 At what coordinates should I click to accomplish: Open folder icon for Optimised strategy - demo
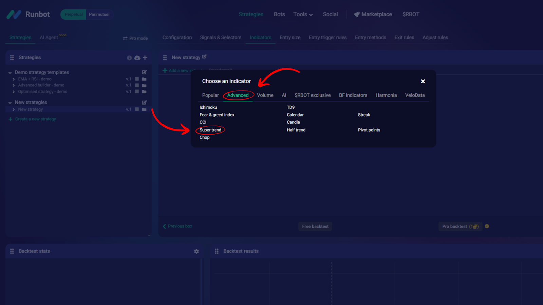click(144, 91)
